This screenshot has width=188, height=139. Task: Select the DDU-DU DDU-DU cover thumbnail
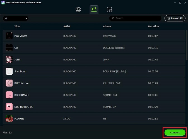[9, 107]
